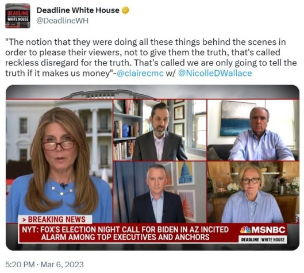Click the top-right guest panel with blue painting

pyautogui.click(x=253, y=130)
